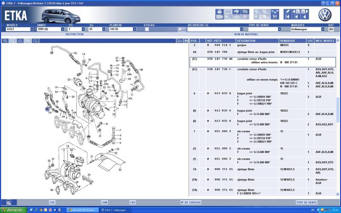Click the key icon beside Recherche I.V.

tap(182, 29)
